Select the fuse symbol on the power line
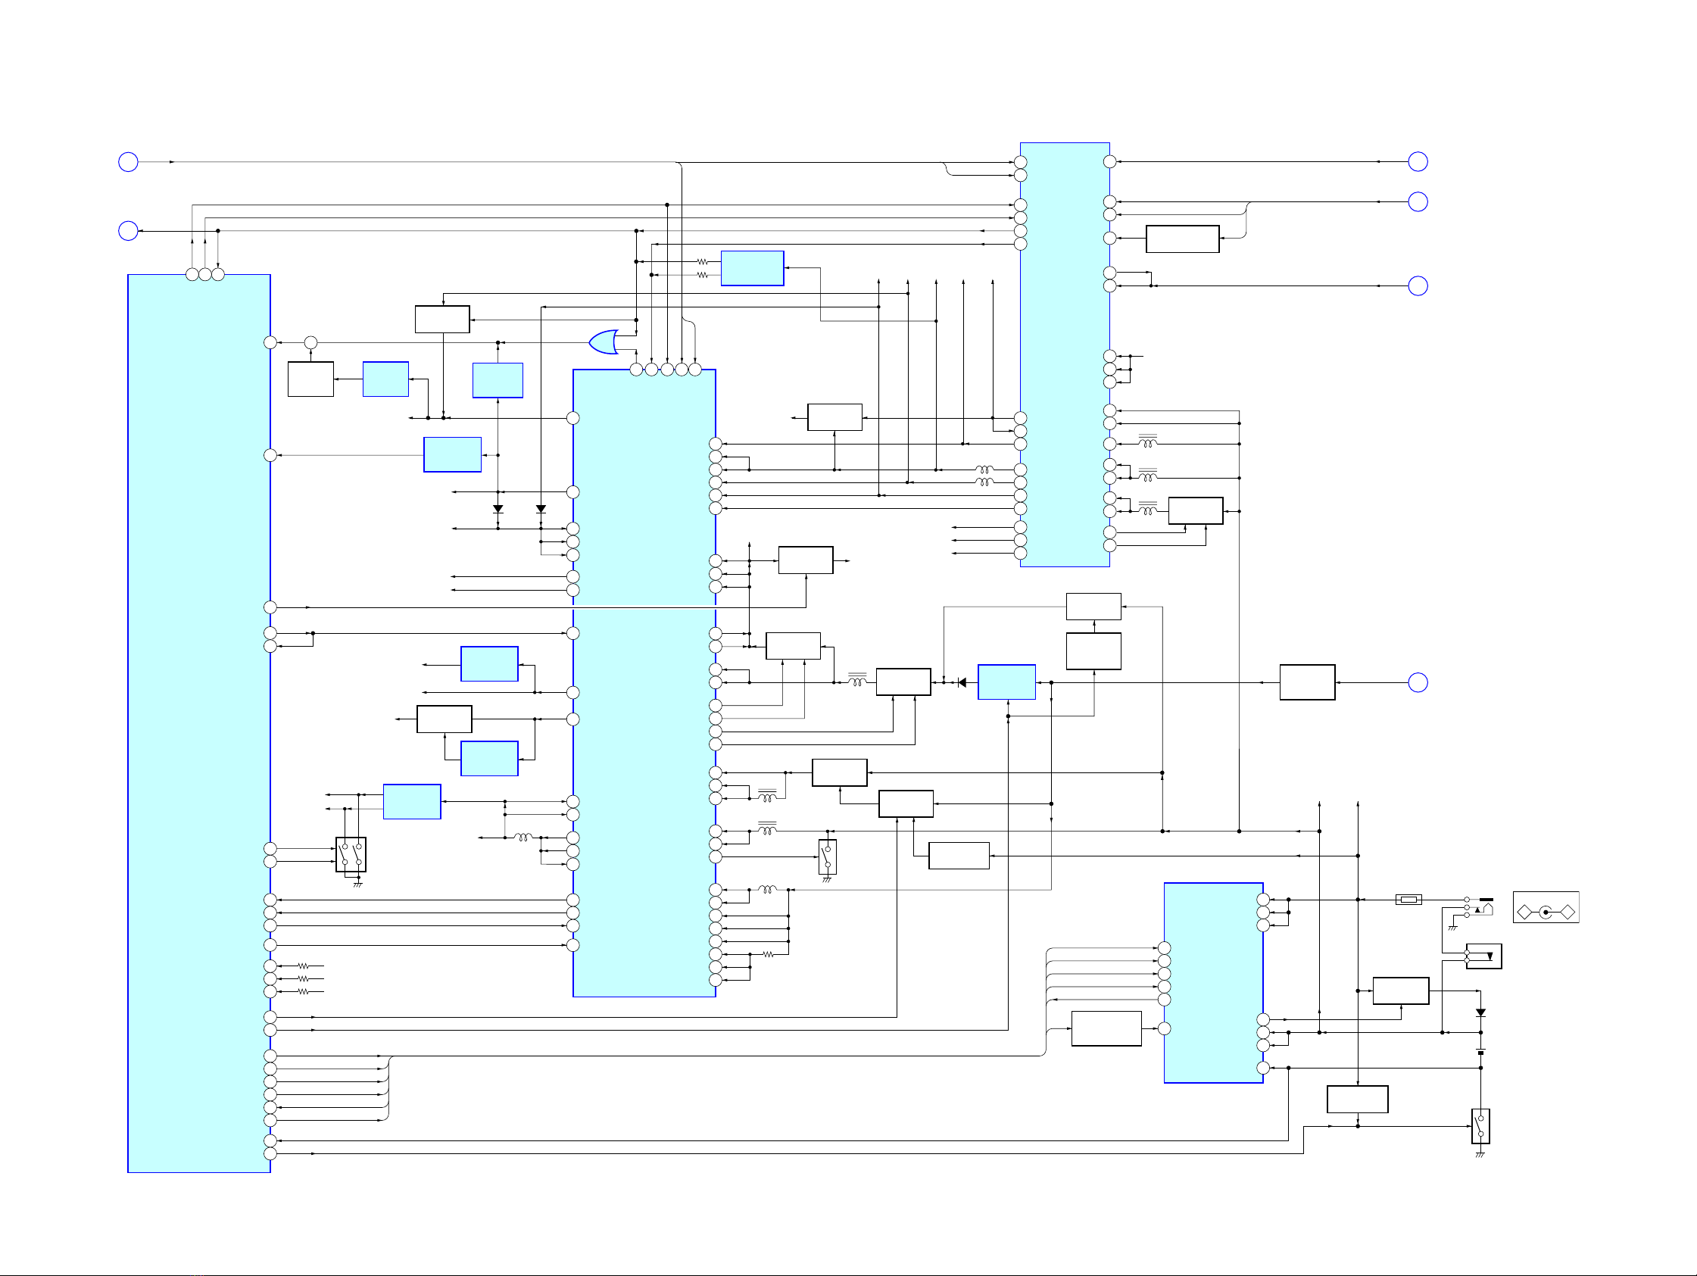Image resolution: width=1697 pixels, height=1276 pixels. (1408, 900)
